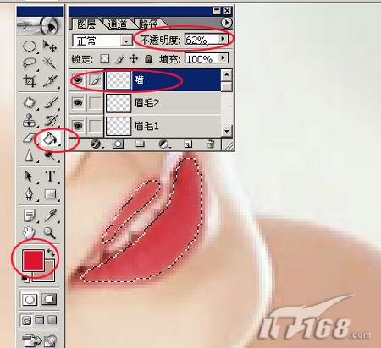Open the red foreground color swatch
This screenshot has width=381, height=348.
pos(33,260)
